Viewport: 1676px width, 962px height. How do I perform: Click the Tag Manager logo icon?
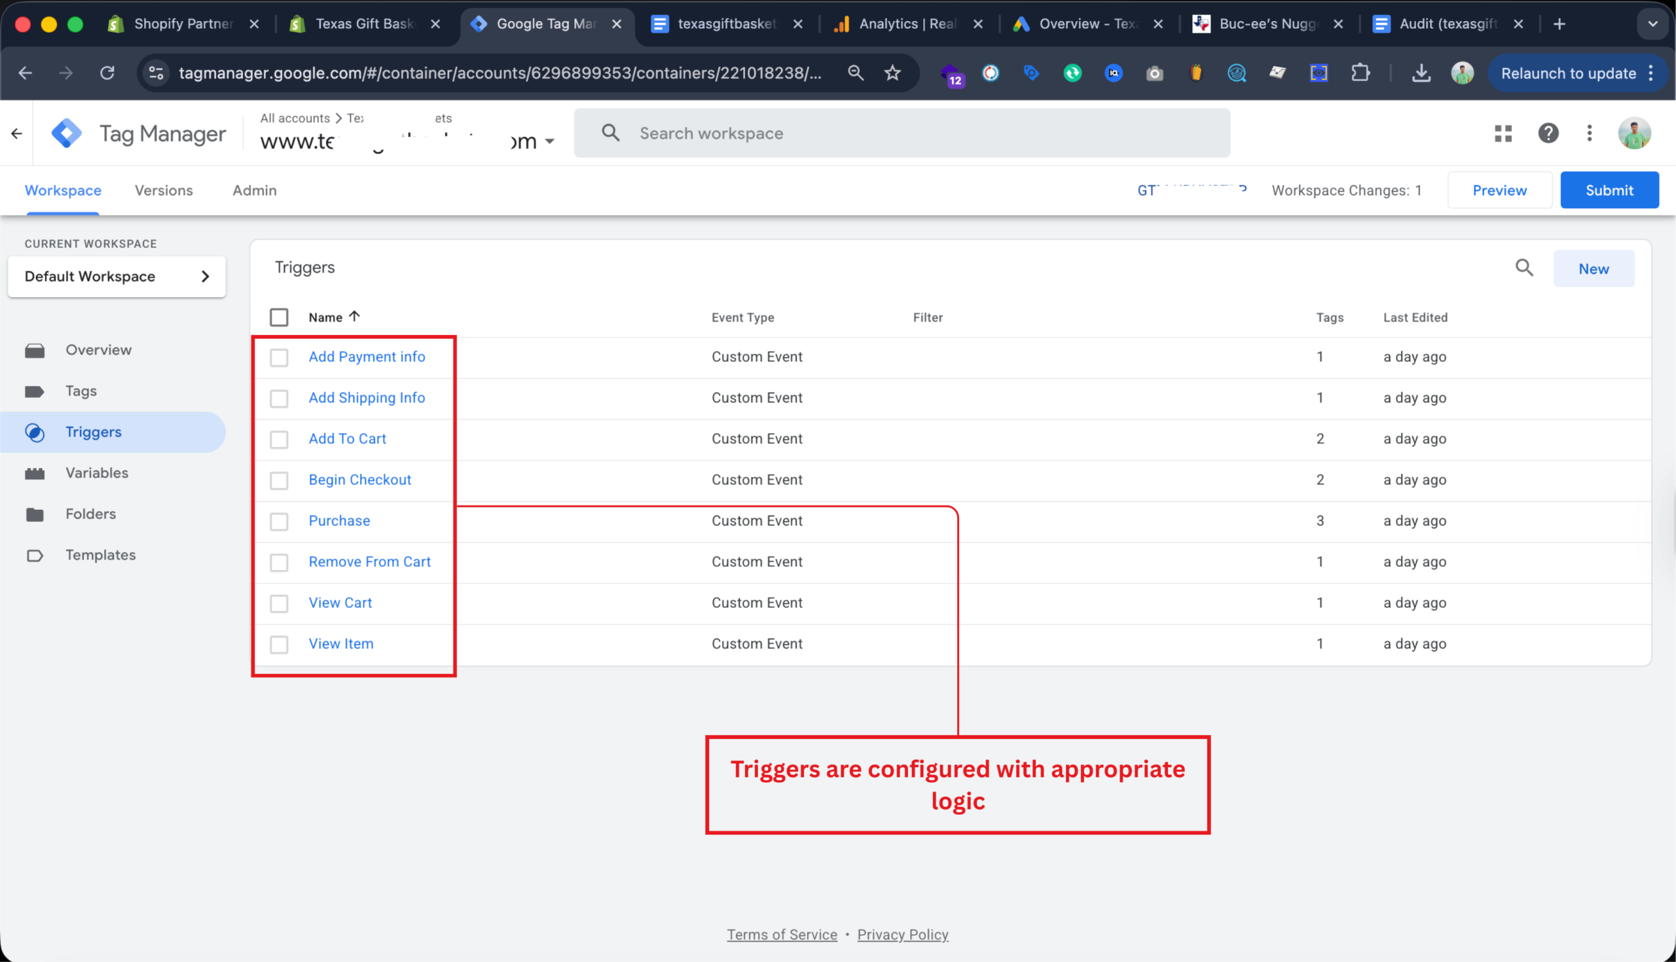pos(67,134)
